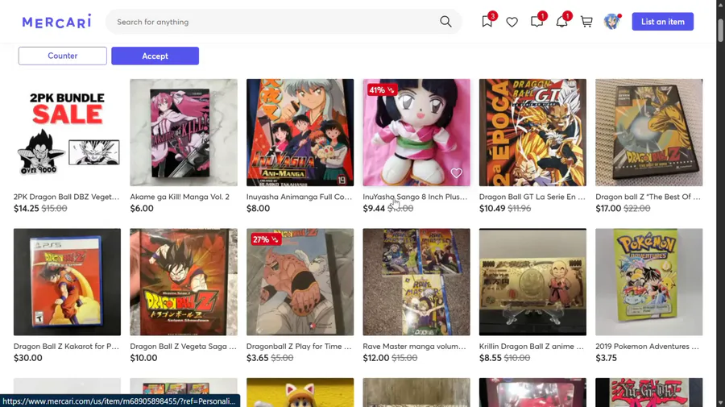Click 'Krillin Dragon Ball Z anime ...' title
Image resolution: width=725 pixels, height=407 pixels.
532,346
